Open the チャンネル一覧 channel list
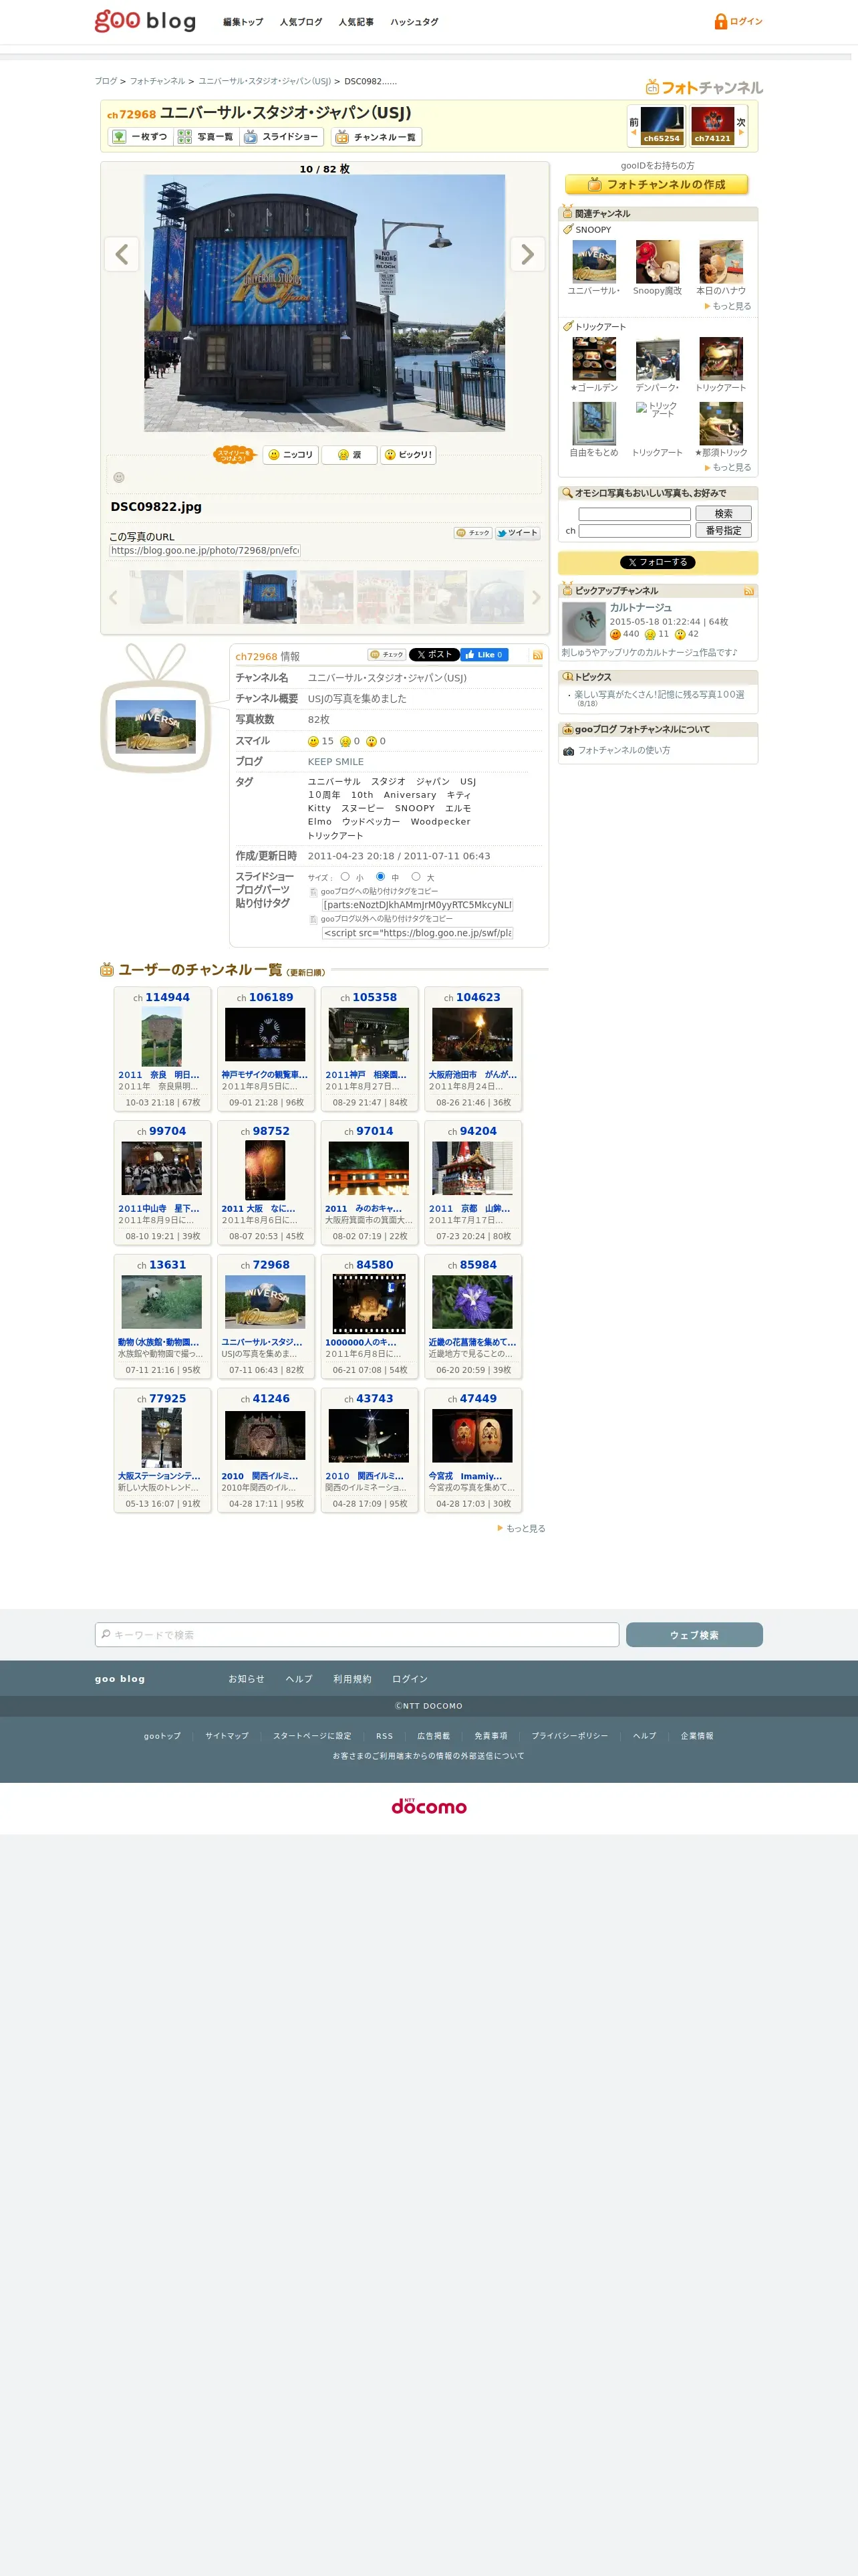 click(x=376, y=137)
